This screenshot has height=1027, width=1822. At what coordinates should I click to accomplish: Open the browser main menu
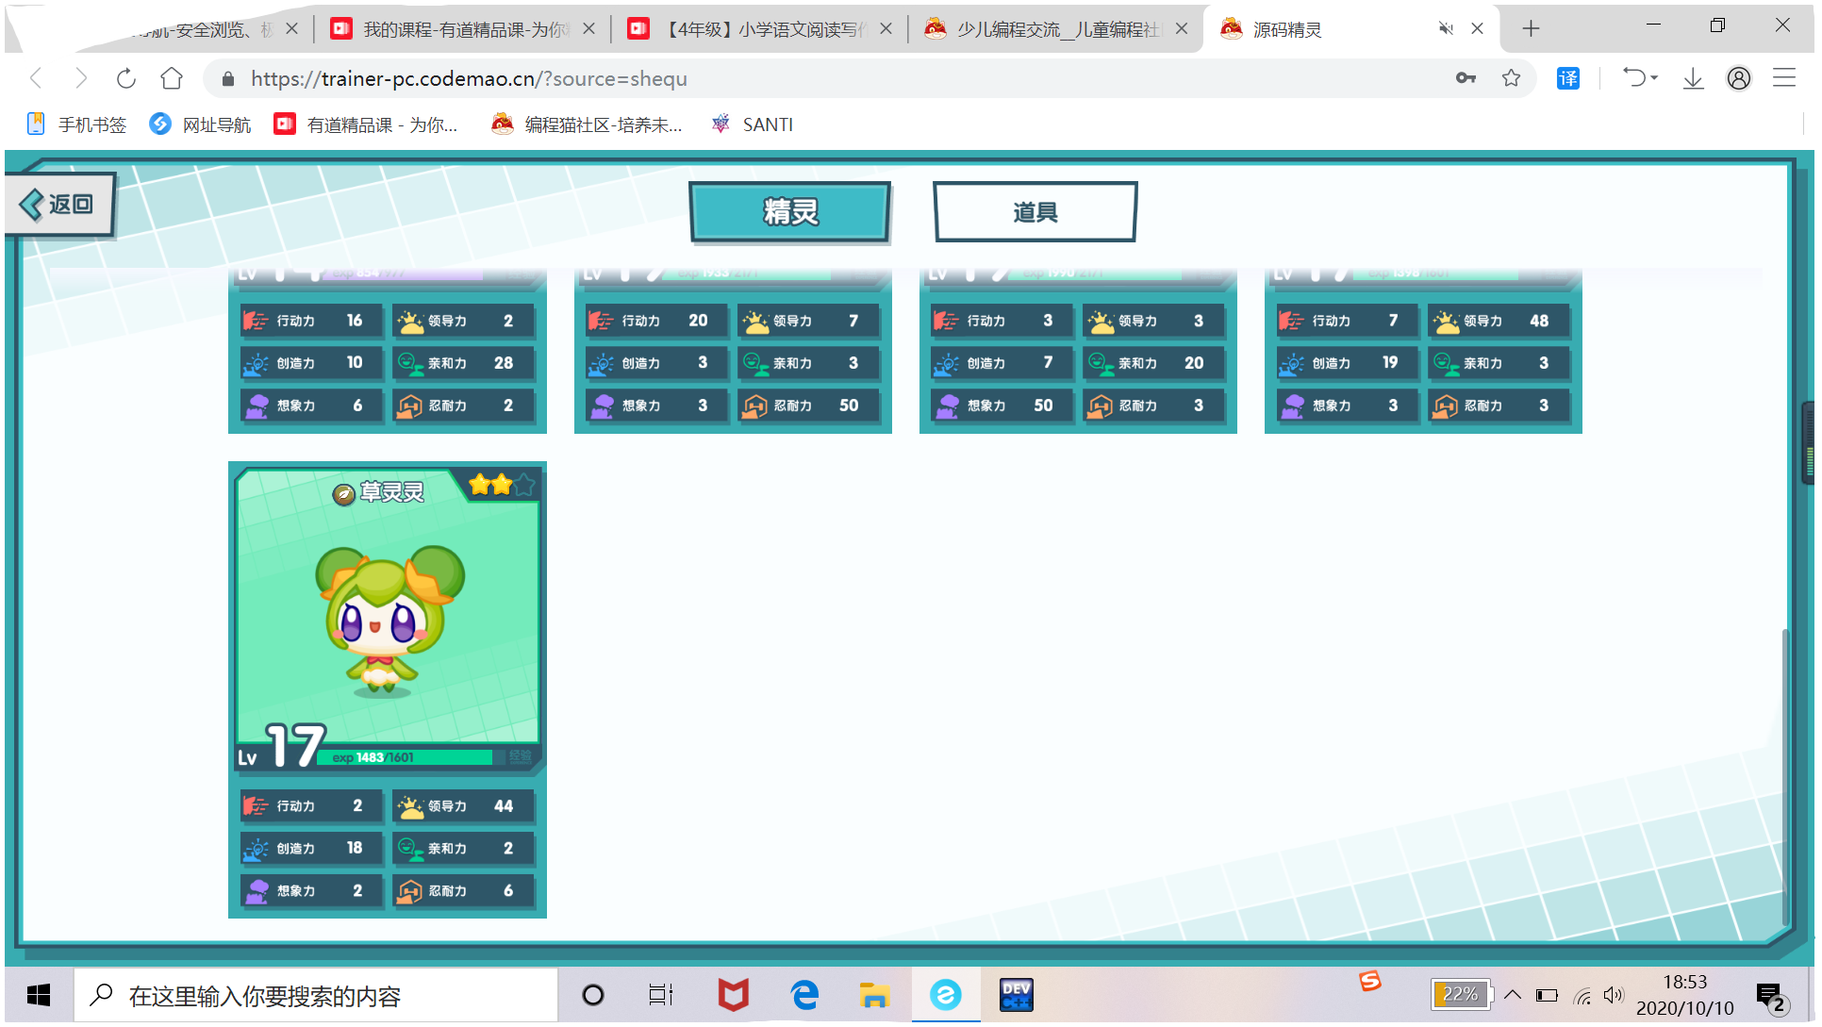coord(1784,78)
